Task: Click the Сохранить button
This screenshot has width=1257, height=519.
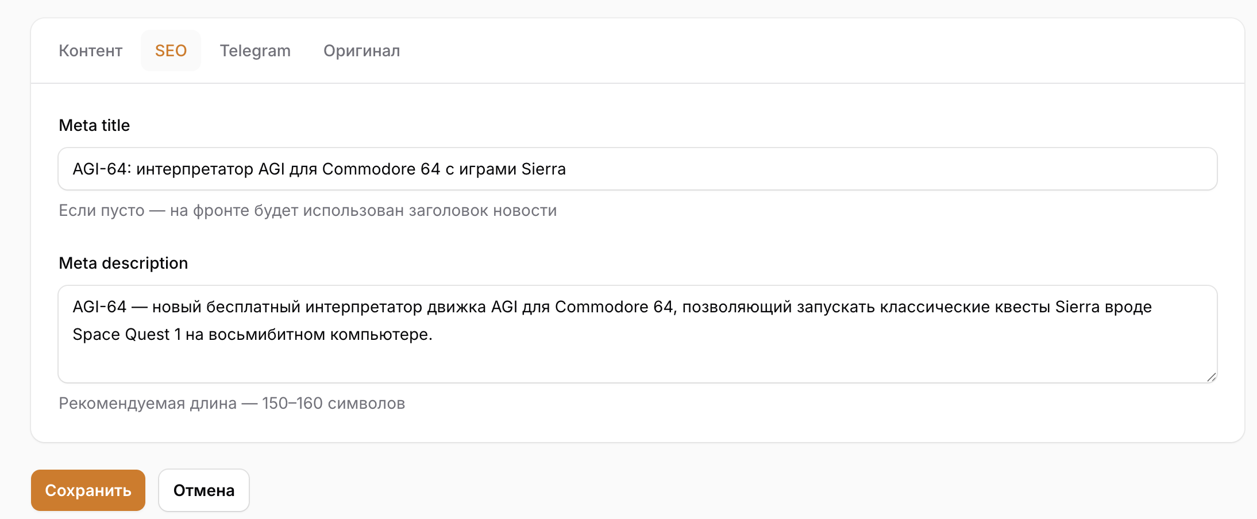Action: pyautogui.click(x=88, y=490)
